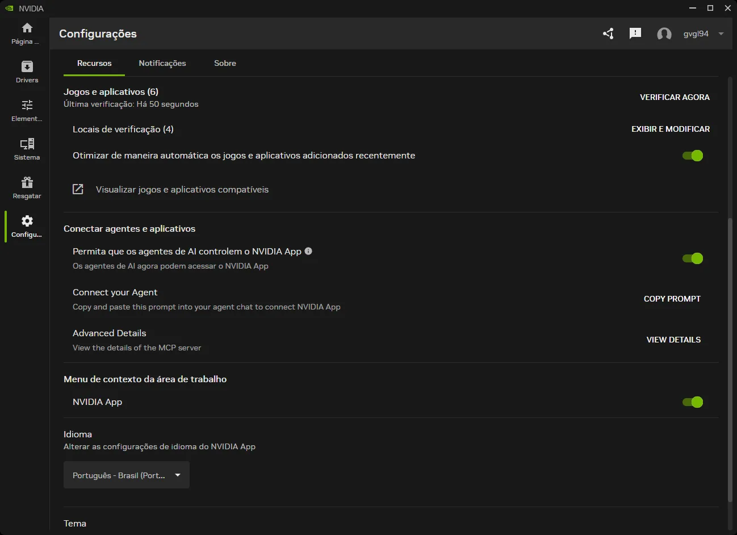Click the 'Advanced Details' label
The image size is (737, 535).
(x=110, y=333)
